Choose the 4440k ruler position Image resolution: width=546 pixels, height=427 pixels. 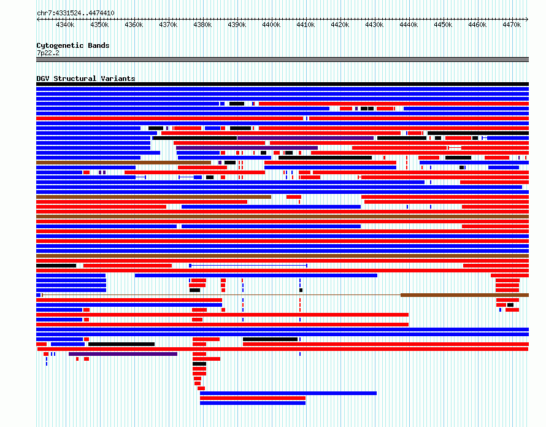click(409, 25)
